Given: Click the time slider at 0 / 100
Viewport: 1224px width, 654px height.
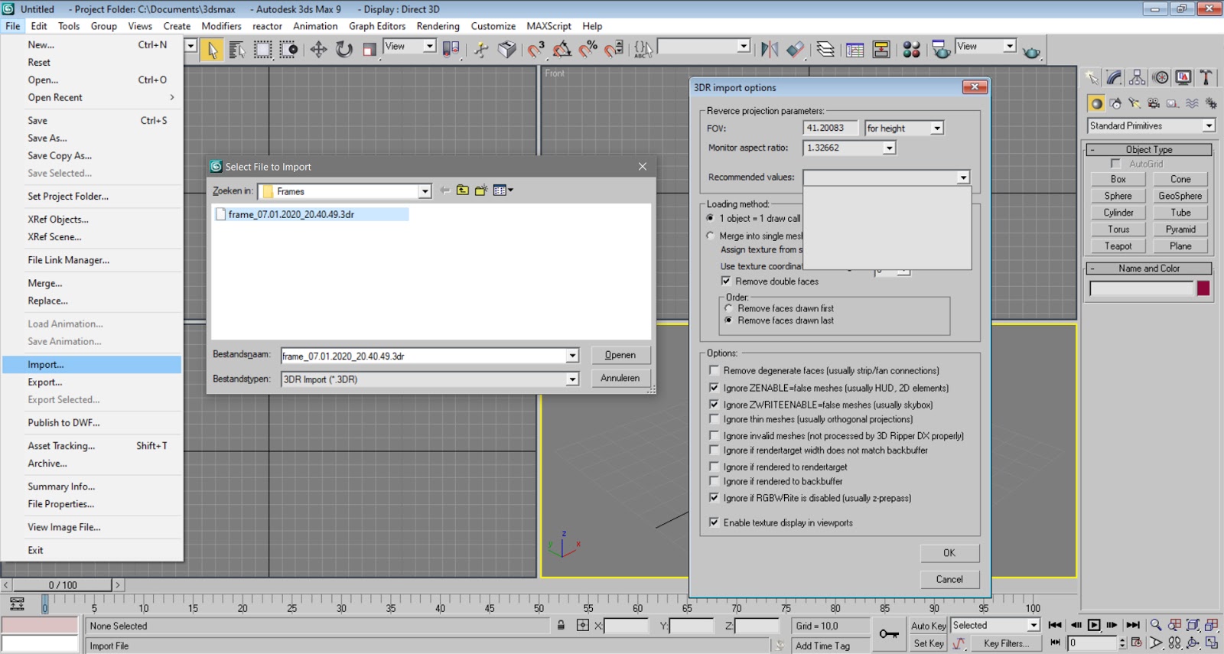Looking at the screenshot, I should point(63,585).
